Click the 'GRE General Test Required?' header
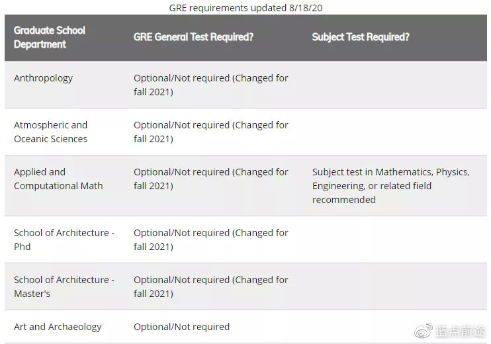The height and width of the screenshot is (344, 491). 193,37
